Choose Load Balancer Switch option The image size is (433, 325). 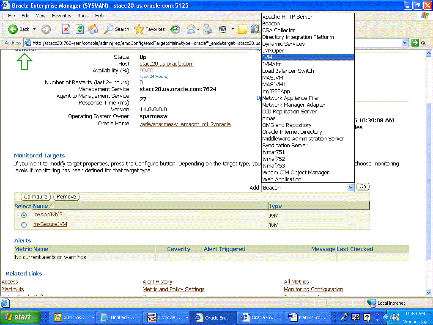[308, 71]
